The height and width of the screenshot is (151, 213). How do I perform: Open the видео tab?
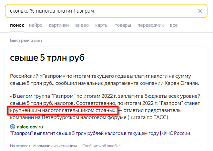[82, 25]
